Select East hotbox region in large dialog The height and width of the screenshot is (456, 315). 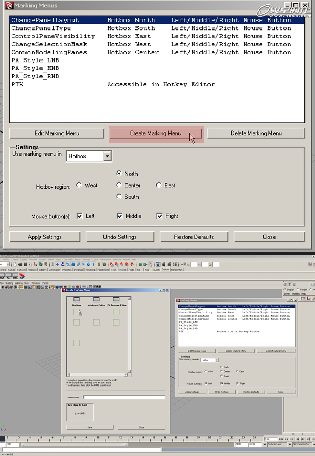point(159,185)
